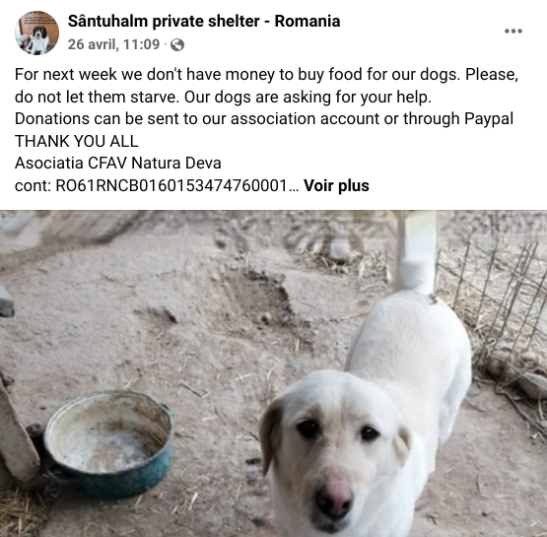Click the Asociatia CFAV Natura Deva line
This screenshot has height=537, width=547.
pyautogui.click(x=118, y=163)
